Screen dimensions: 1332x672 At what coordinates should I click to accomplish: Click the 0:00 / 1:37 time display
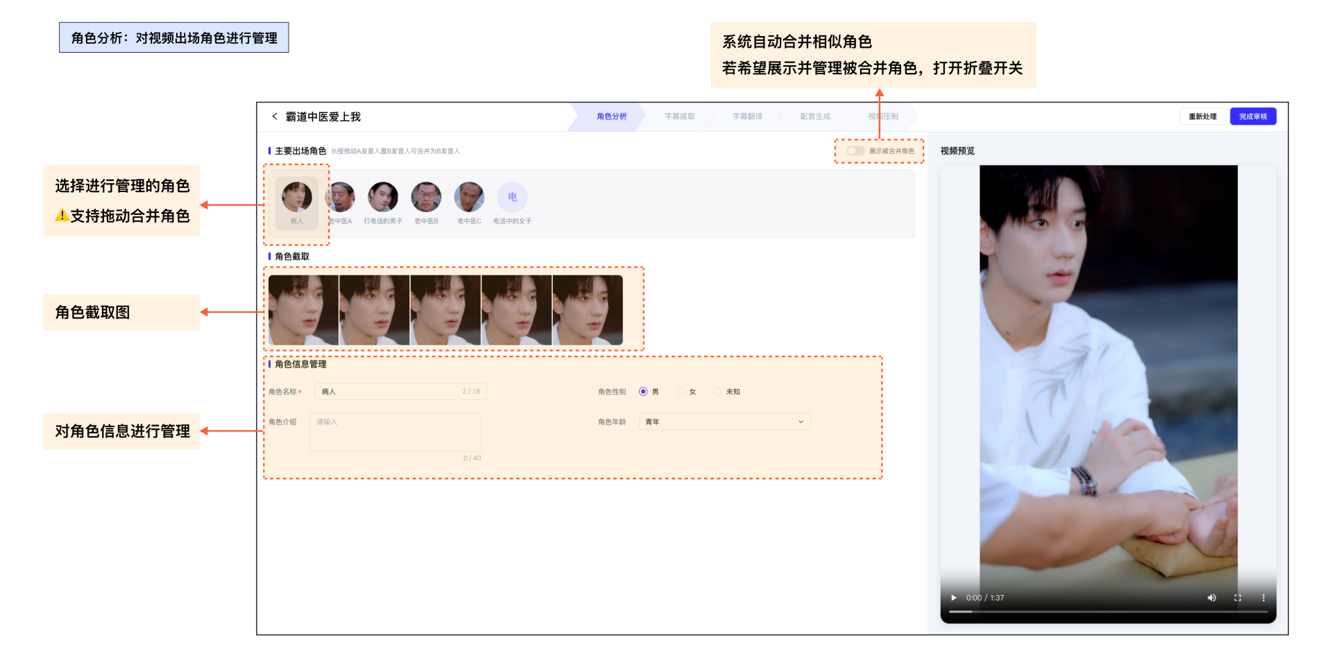[x=985, y=598]
